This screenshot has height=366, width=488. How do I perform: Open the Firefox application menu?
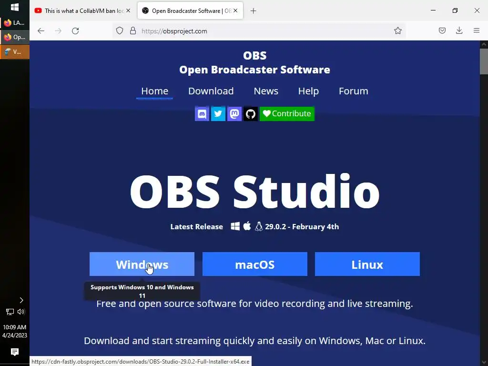[x=477, y=30]
